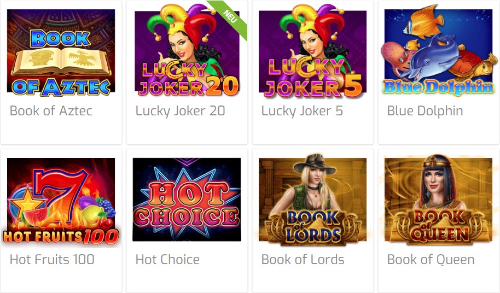
Task: Click the 'Book of Lords' title text
Action: 303,259
